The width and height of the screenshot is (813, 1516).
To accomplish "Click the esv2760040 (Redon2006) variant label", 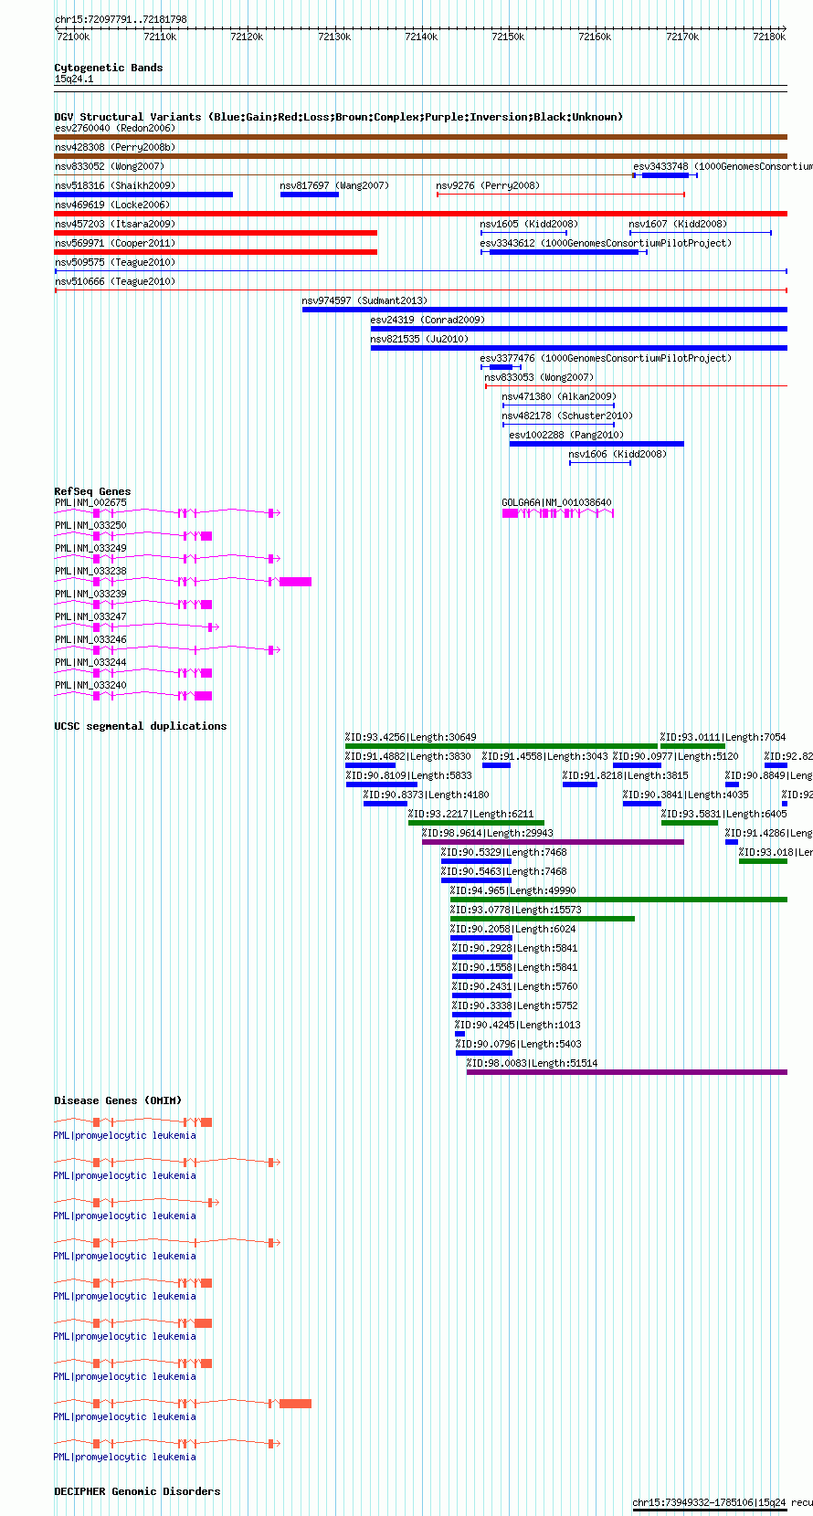I will [114, 128].
